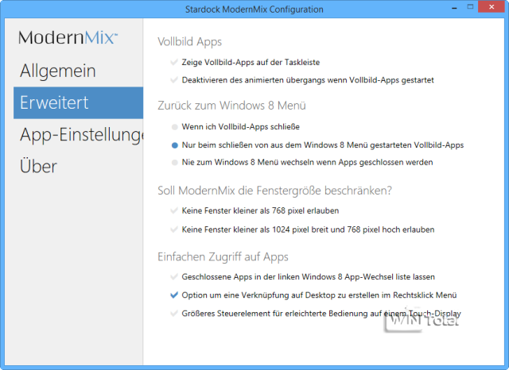509x370 pixels.
Task: Click heading Soll ModernMix die Fenstergröße beschränken?
Action: click(274, 191)
